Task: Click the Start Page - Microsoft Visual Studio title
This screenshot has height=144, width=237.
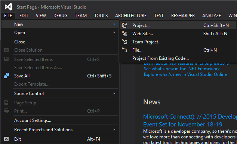Action: click(x=52, y=7)
